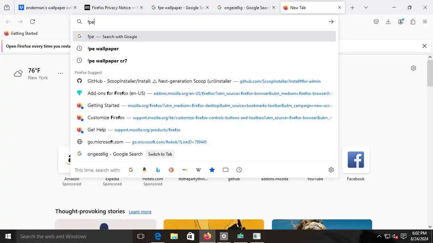Click the address bar input field
Image resolution: width=433 pixels, height=243 pixels.
[205, 22]
